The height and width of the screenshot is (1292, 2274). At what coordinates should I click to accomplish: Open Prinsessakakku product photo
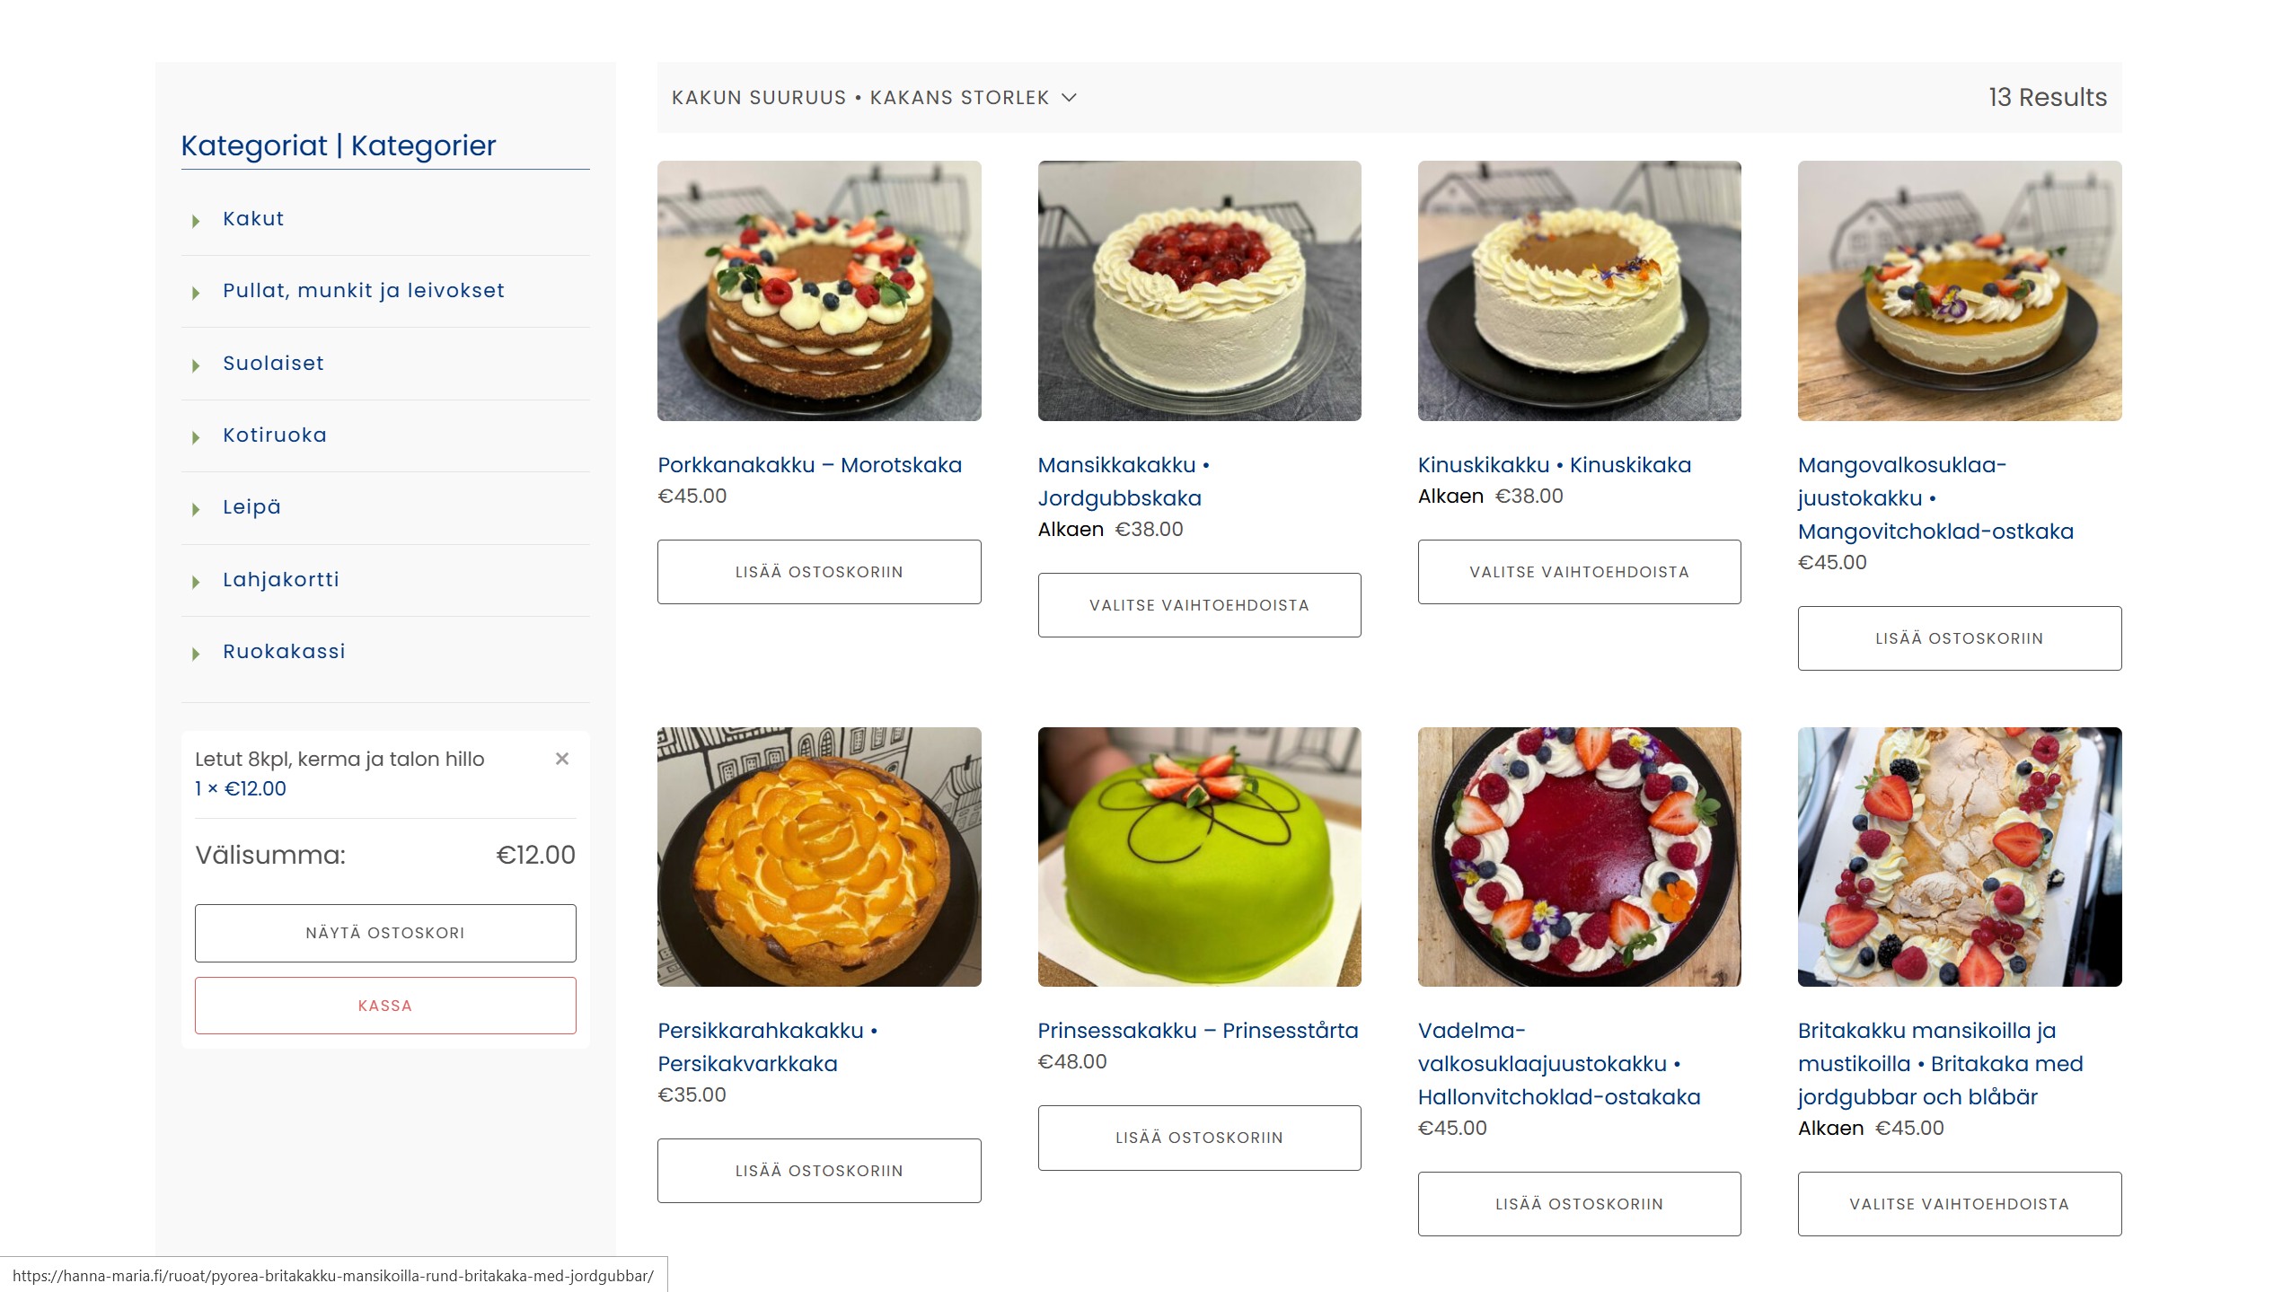coord(1199,857)
